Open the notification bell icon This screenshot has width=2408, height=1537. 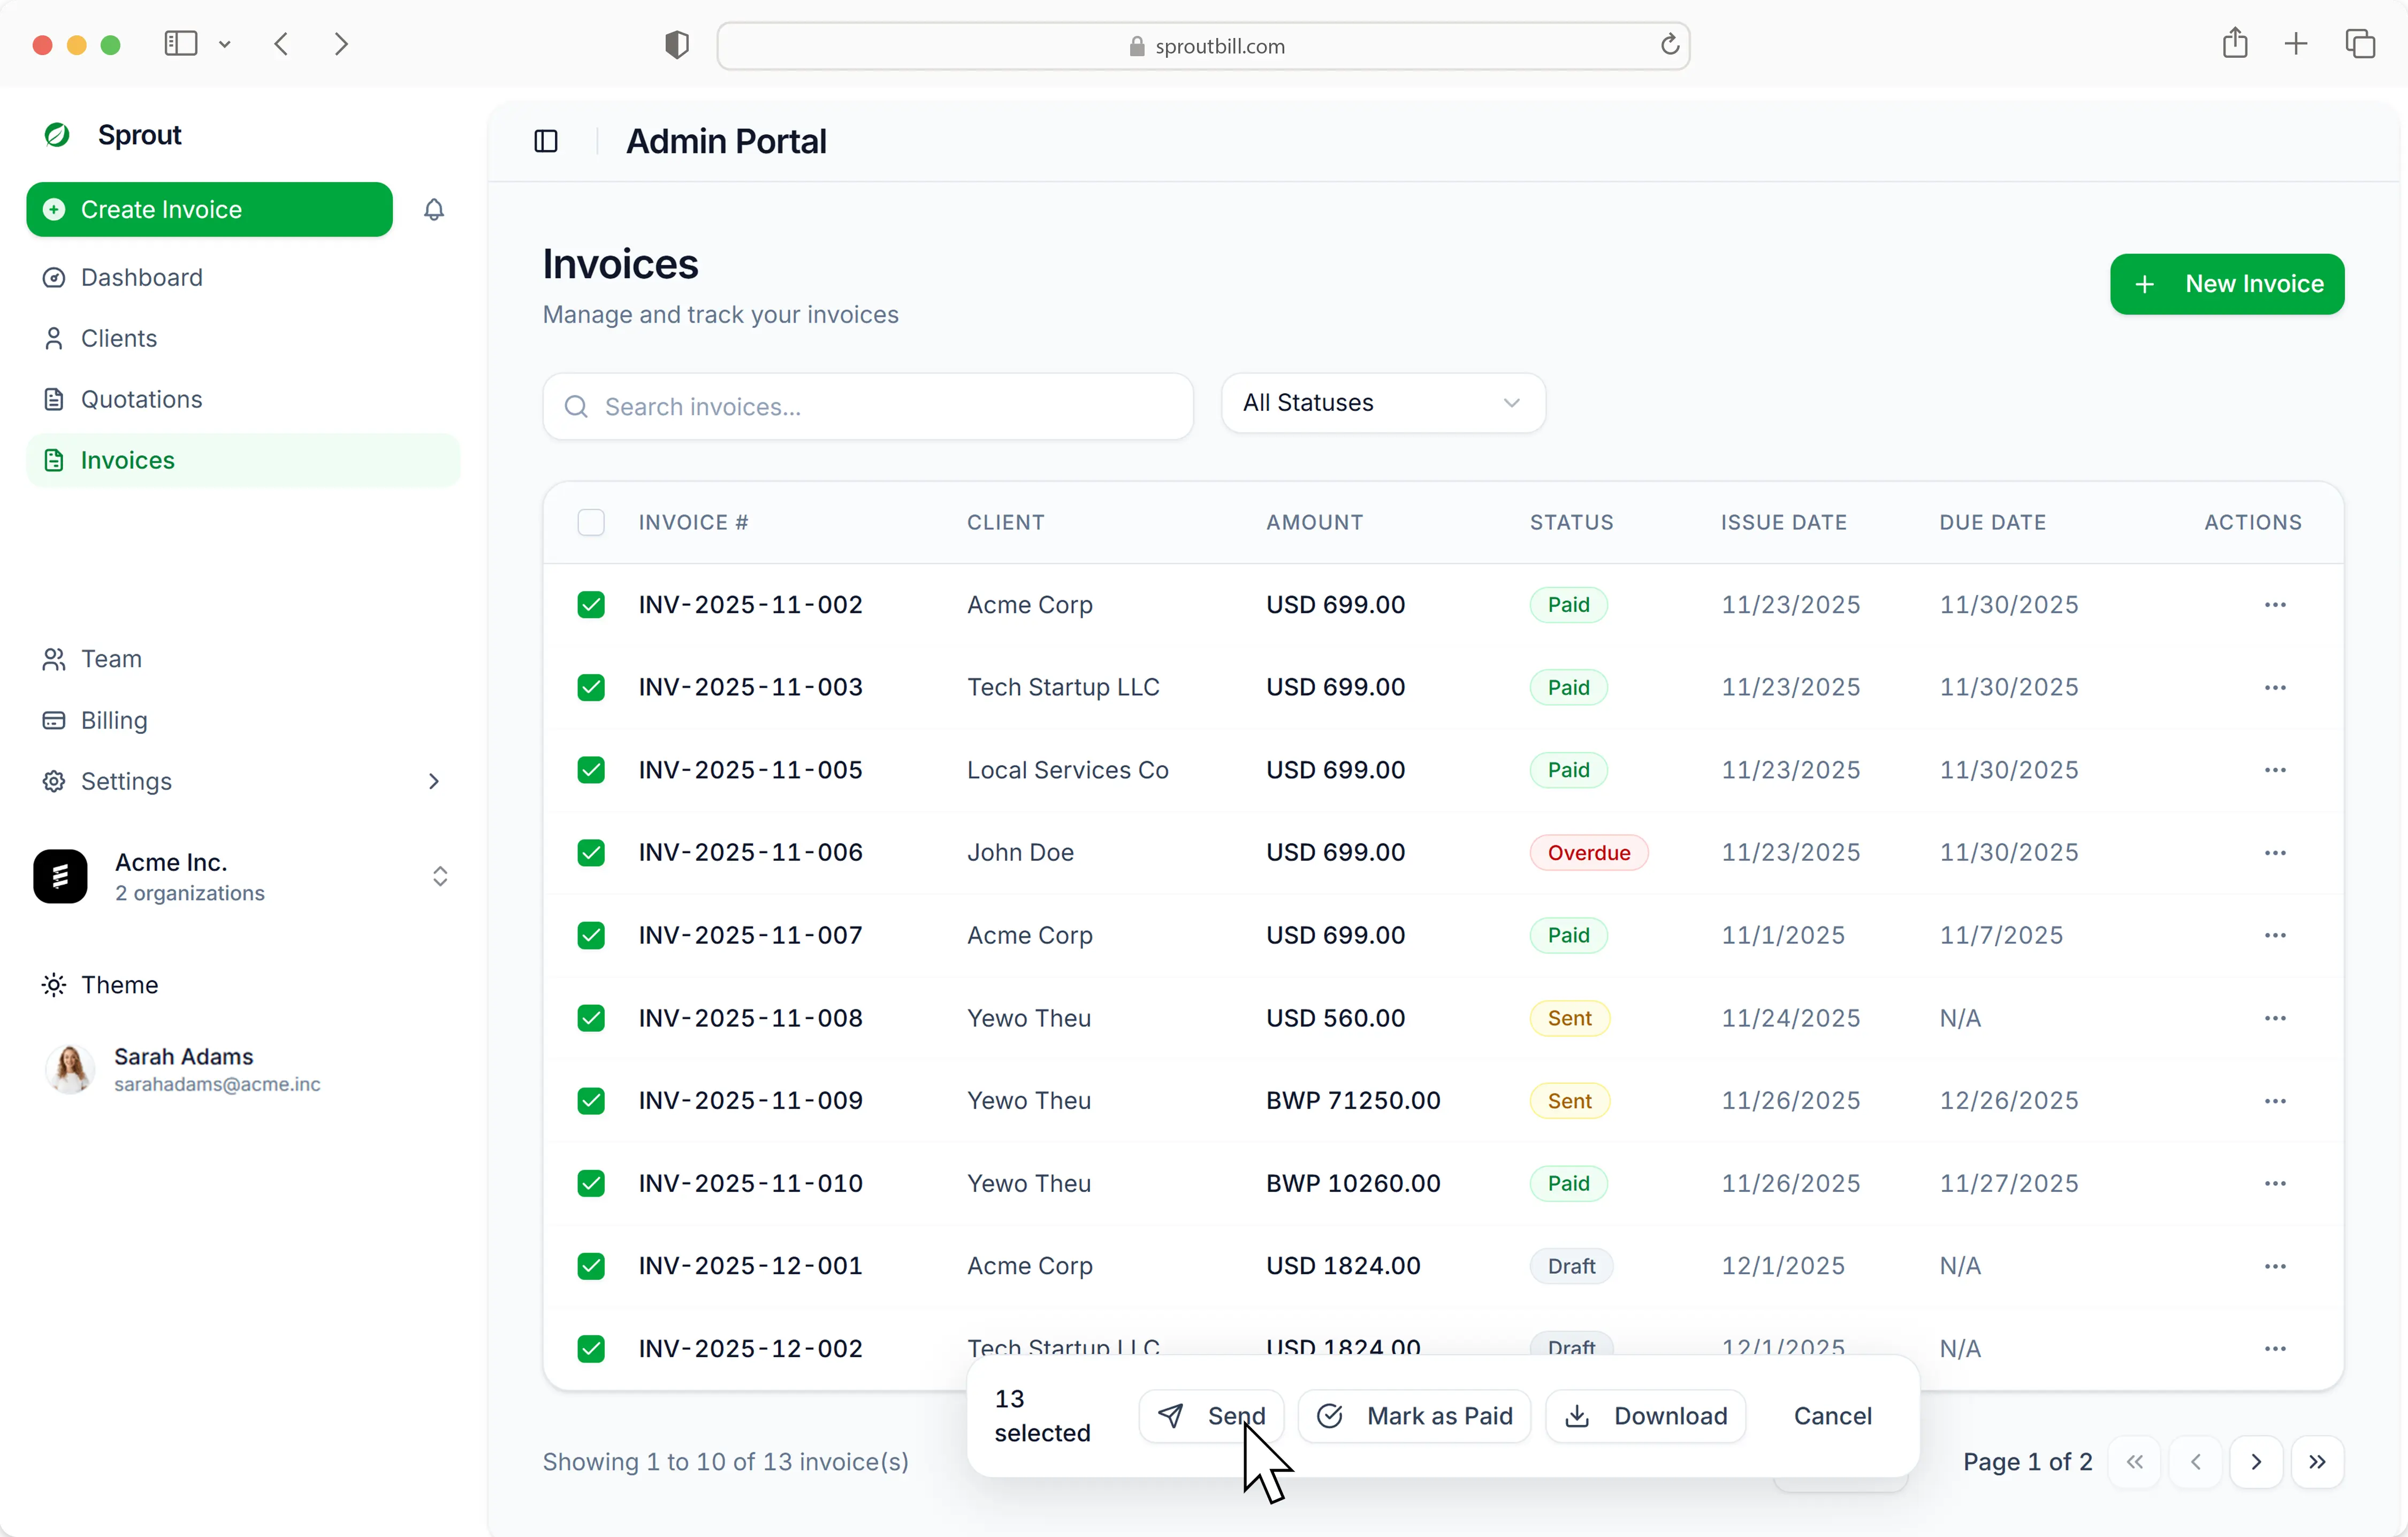tap(434, 209)
